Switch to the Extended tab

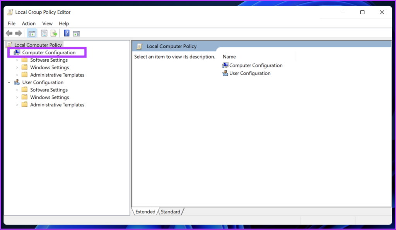tap(145, 212)
